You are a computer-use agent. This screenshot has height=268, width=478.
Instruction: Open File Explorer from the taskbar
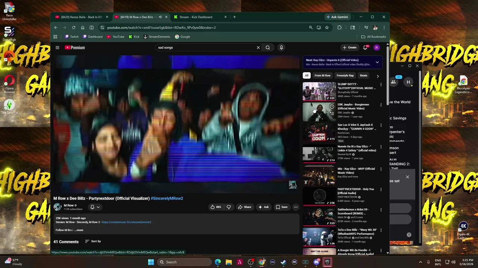tap(229, 262)
